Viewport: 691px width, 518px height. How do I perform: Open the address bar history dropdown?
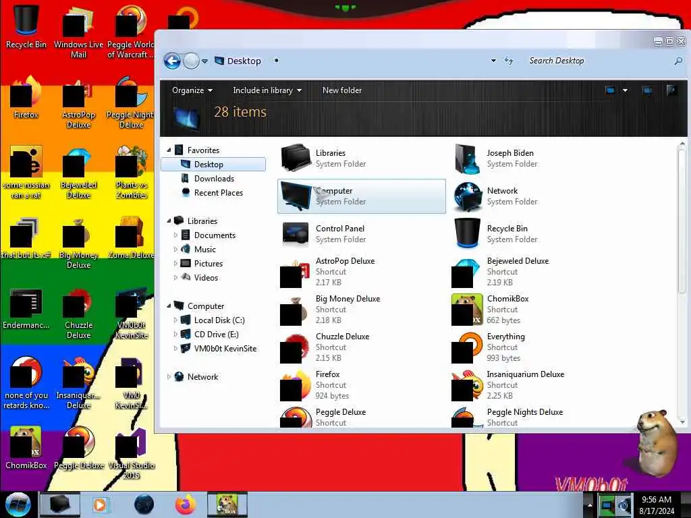click(x=493, y=61)
